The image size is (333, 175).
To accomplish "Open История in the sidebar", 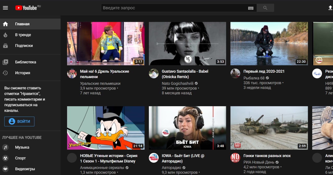I will click(x=30, y=73).
